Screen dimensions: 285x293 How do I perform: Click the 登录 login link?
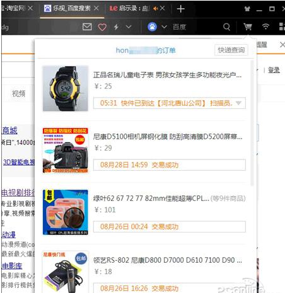pyautogui.click(x=274, y=70)
